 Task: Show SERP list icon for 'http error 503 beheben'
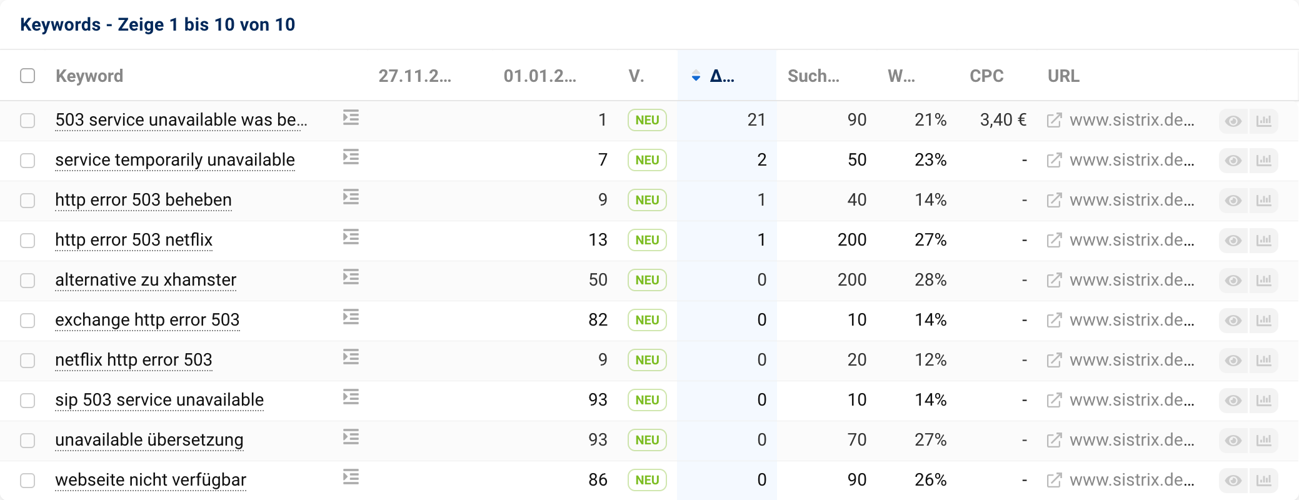[x=351, y=197]
